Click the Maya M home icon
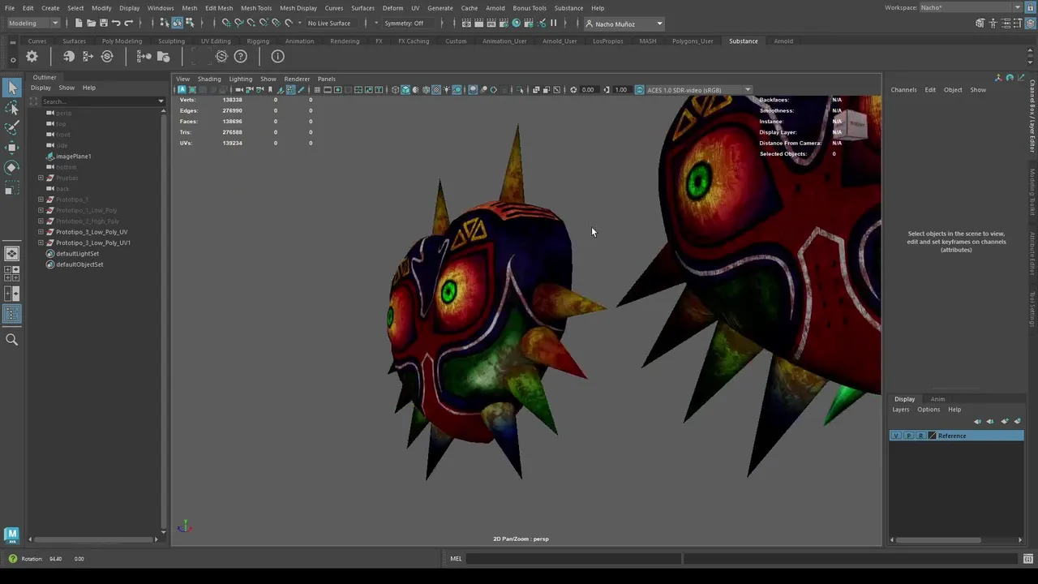Screen dimensions: 1038x584 click(11, 534)
